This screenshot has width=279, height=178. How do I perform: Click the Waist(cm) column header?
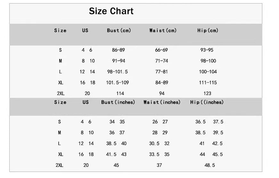click(x=163, y=30)
